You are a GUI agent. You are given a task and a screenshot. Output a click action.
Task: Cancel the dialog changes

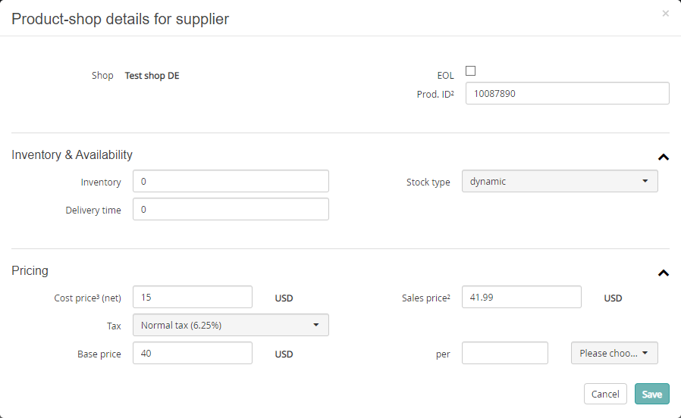pos(605,394)
